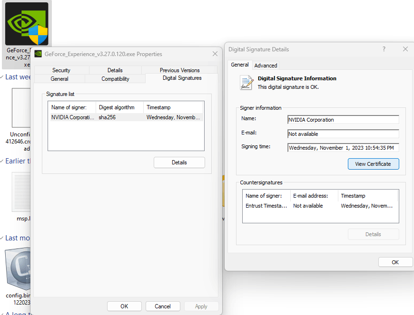The image size is (414, 315).
Task: Click the signer Name field
Action: (x=343, y=120)
